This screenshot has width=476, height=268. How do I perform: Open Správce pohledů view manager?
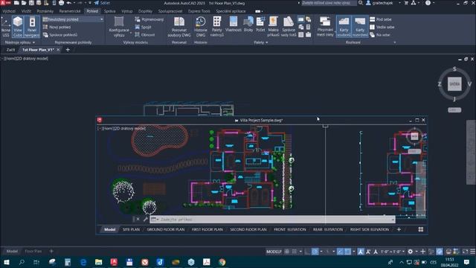tap(60, 35)
